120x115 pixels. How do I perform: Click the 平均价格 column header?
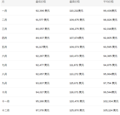coord(108,2)
